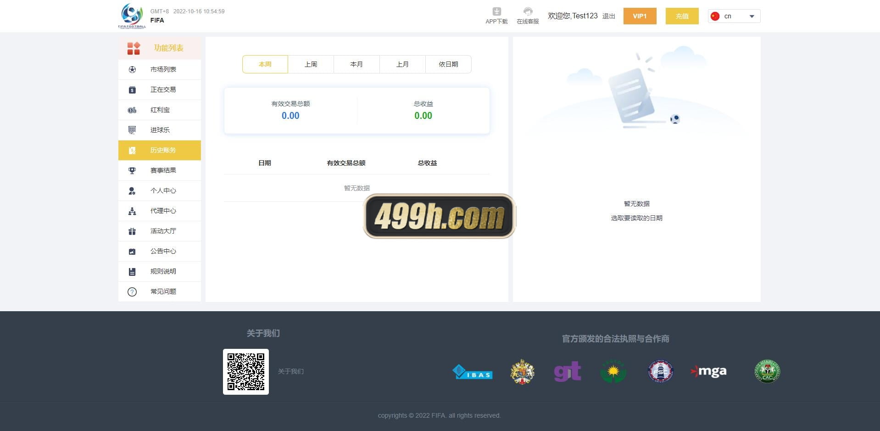Click the soccer ball icon beside 市场列表

[x=132, y=70]
